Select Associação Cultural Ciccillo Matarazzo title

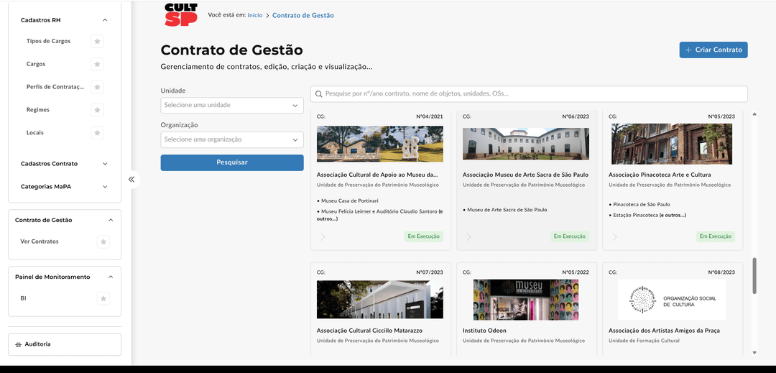(370, 331)
